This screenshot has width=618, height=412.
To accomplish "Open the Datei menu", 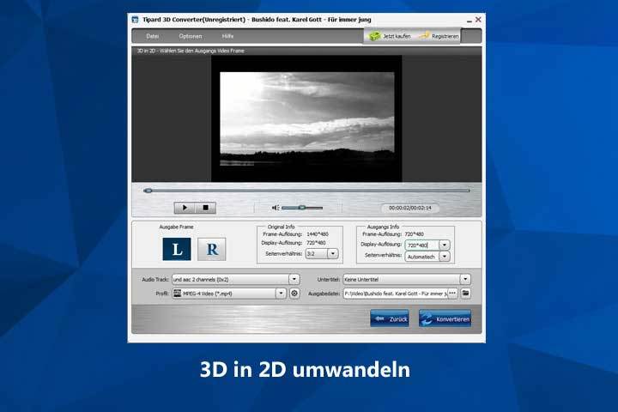I will pyautogui.click(x=153, y=36).
